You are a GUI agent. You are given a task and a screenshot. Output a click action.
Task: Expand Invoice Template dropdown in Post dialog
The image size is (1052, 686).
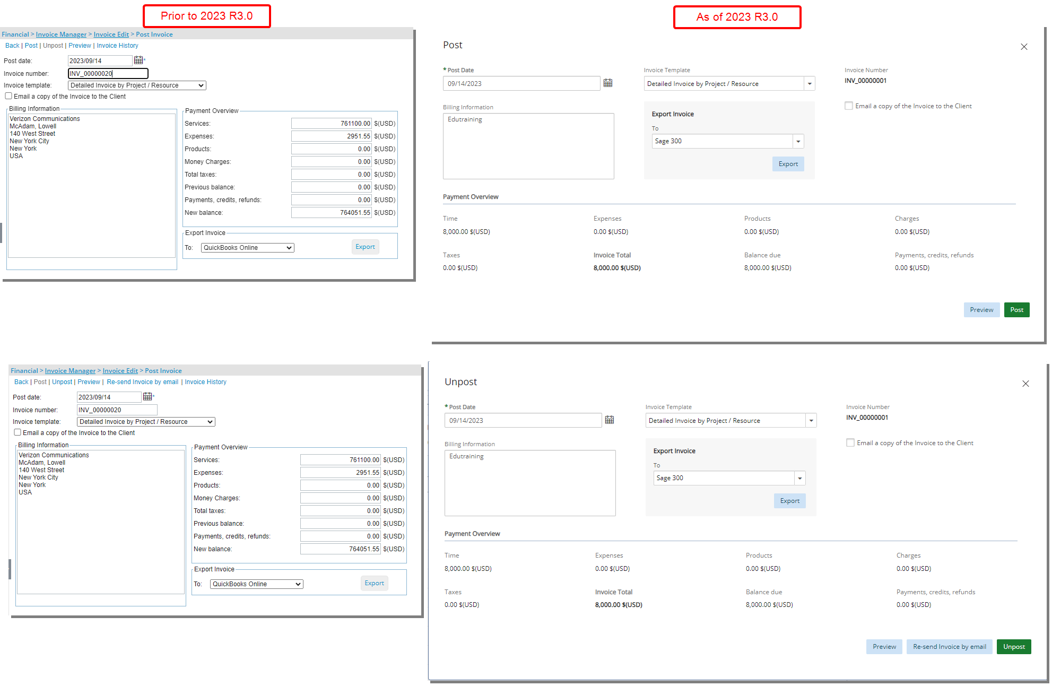pyautogui.click(x=810, y=84)
